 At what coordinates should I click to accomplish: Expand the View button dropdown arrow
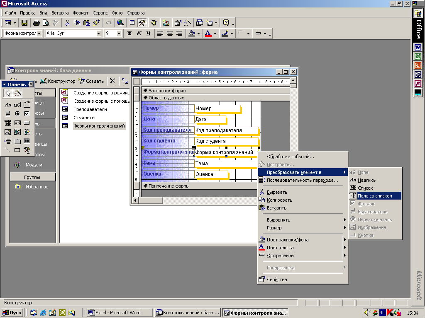pyautogui.click(x=15, y=23)
